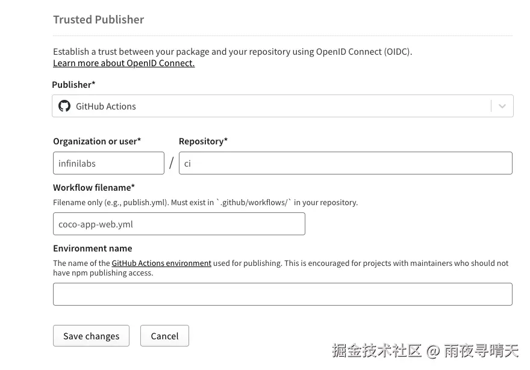Open the Learn more about OpenID Connect link
The width and height of the screenshot is (530, 370).
[123, 63]
